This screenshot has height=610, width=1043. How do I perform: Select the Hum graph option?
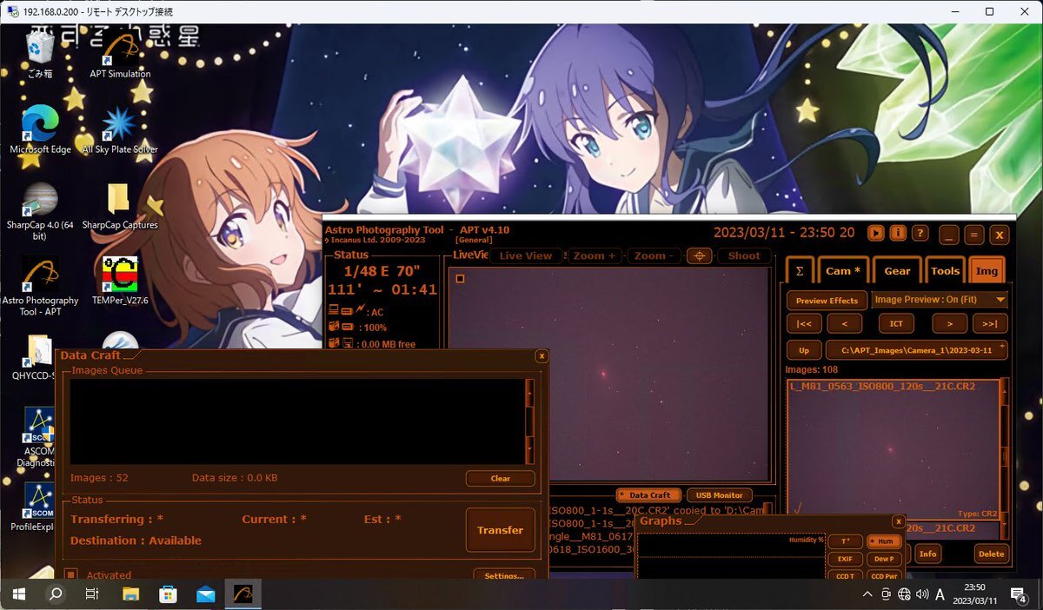[x=885, y=541]
